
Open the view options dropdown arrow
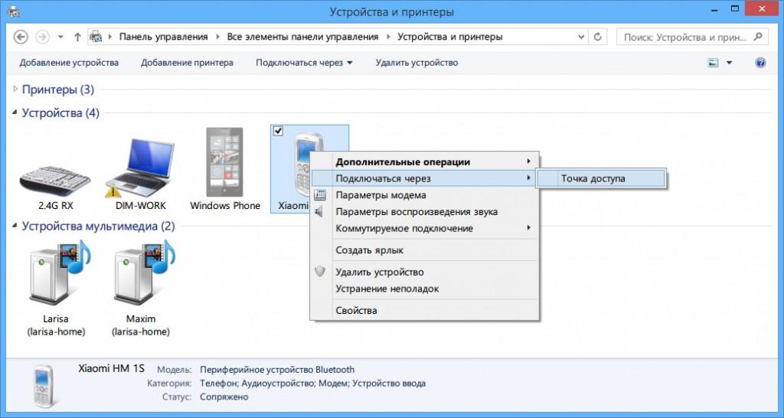729,63
